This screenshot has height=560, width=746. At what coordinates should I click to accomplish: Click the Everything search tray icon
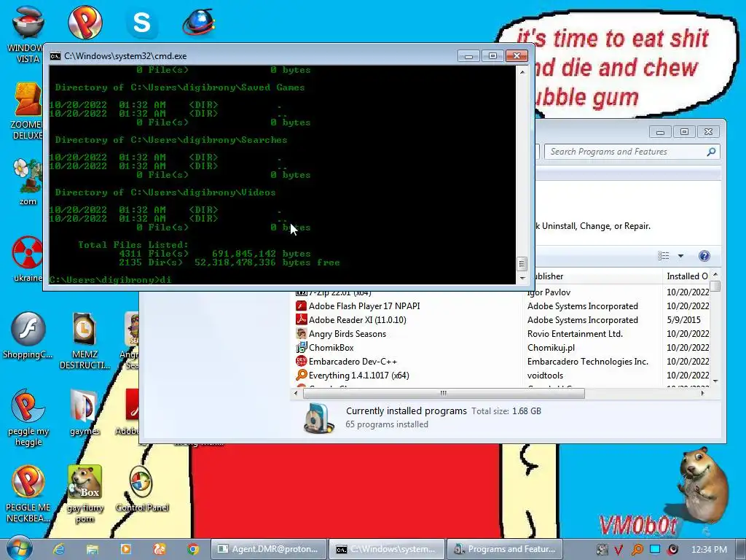point(637,549)
